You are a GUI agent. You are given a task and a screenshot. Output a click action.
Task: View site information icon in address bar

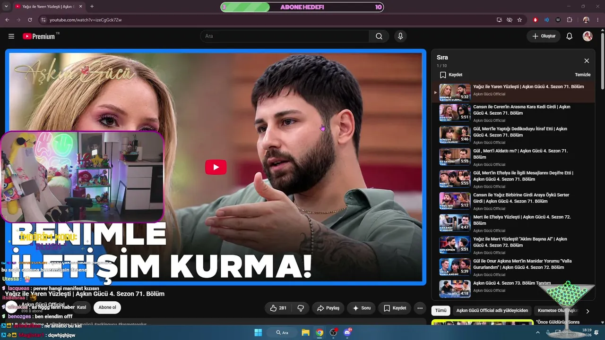43,20
